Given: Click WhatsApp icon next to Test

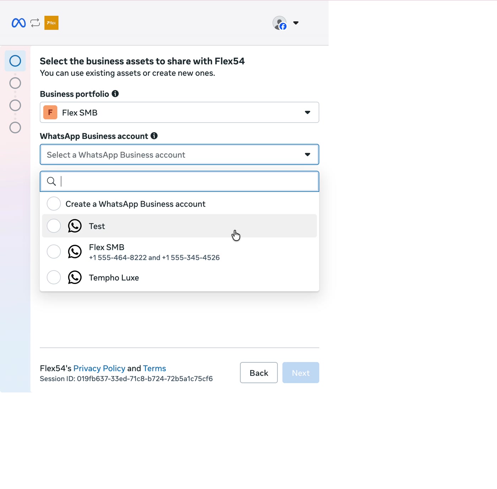Looking at the screenshot, I should click(x=75, y=226).
